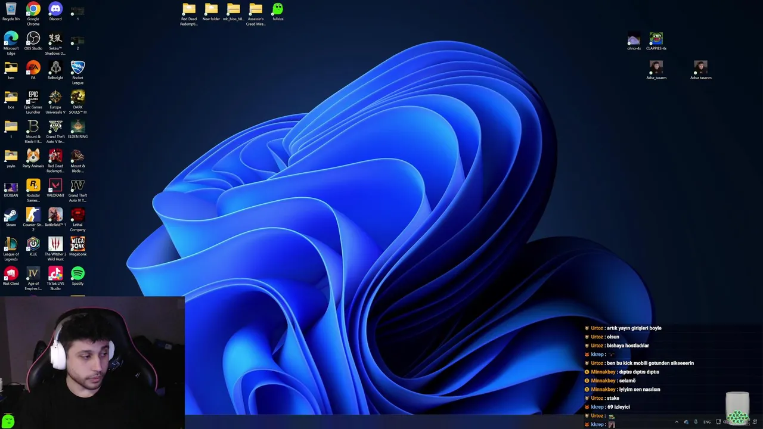Click the Grand Theft Auto IV icon

[77, 190]
